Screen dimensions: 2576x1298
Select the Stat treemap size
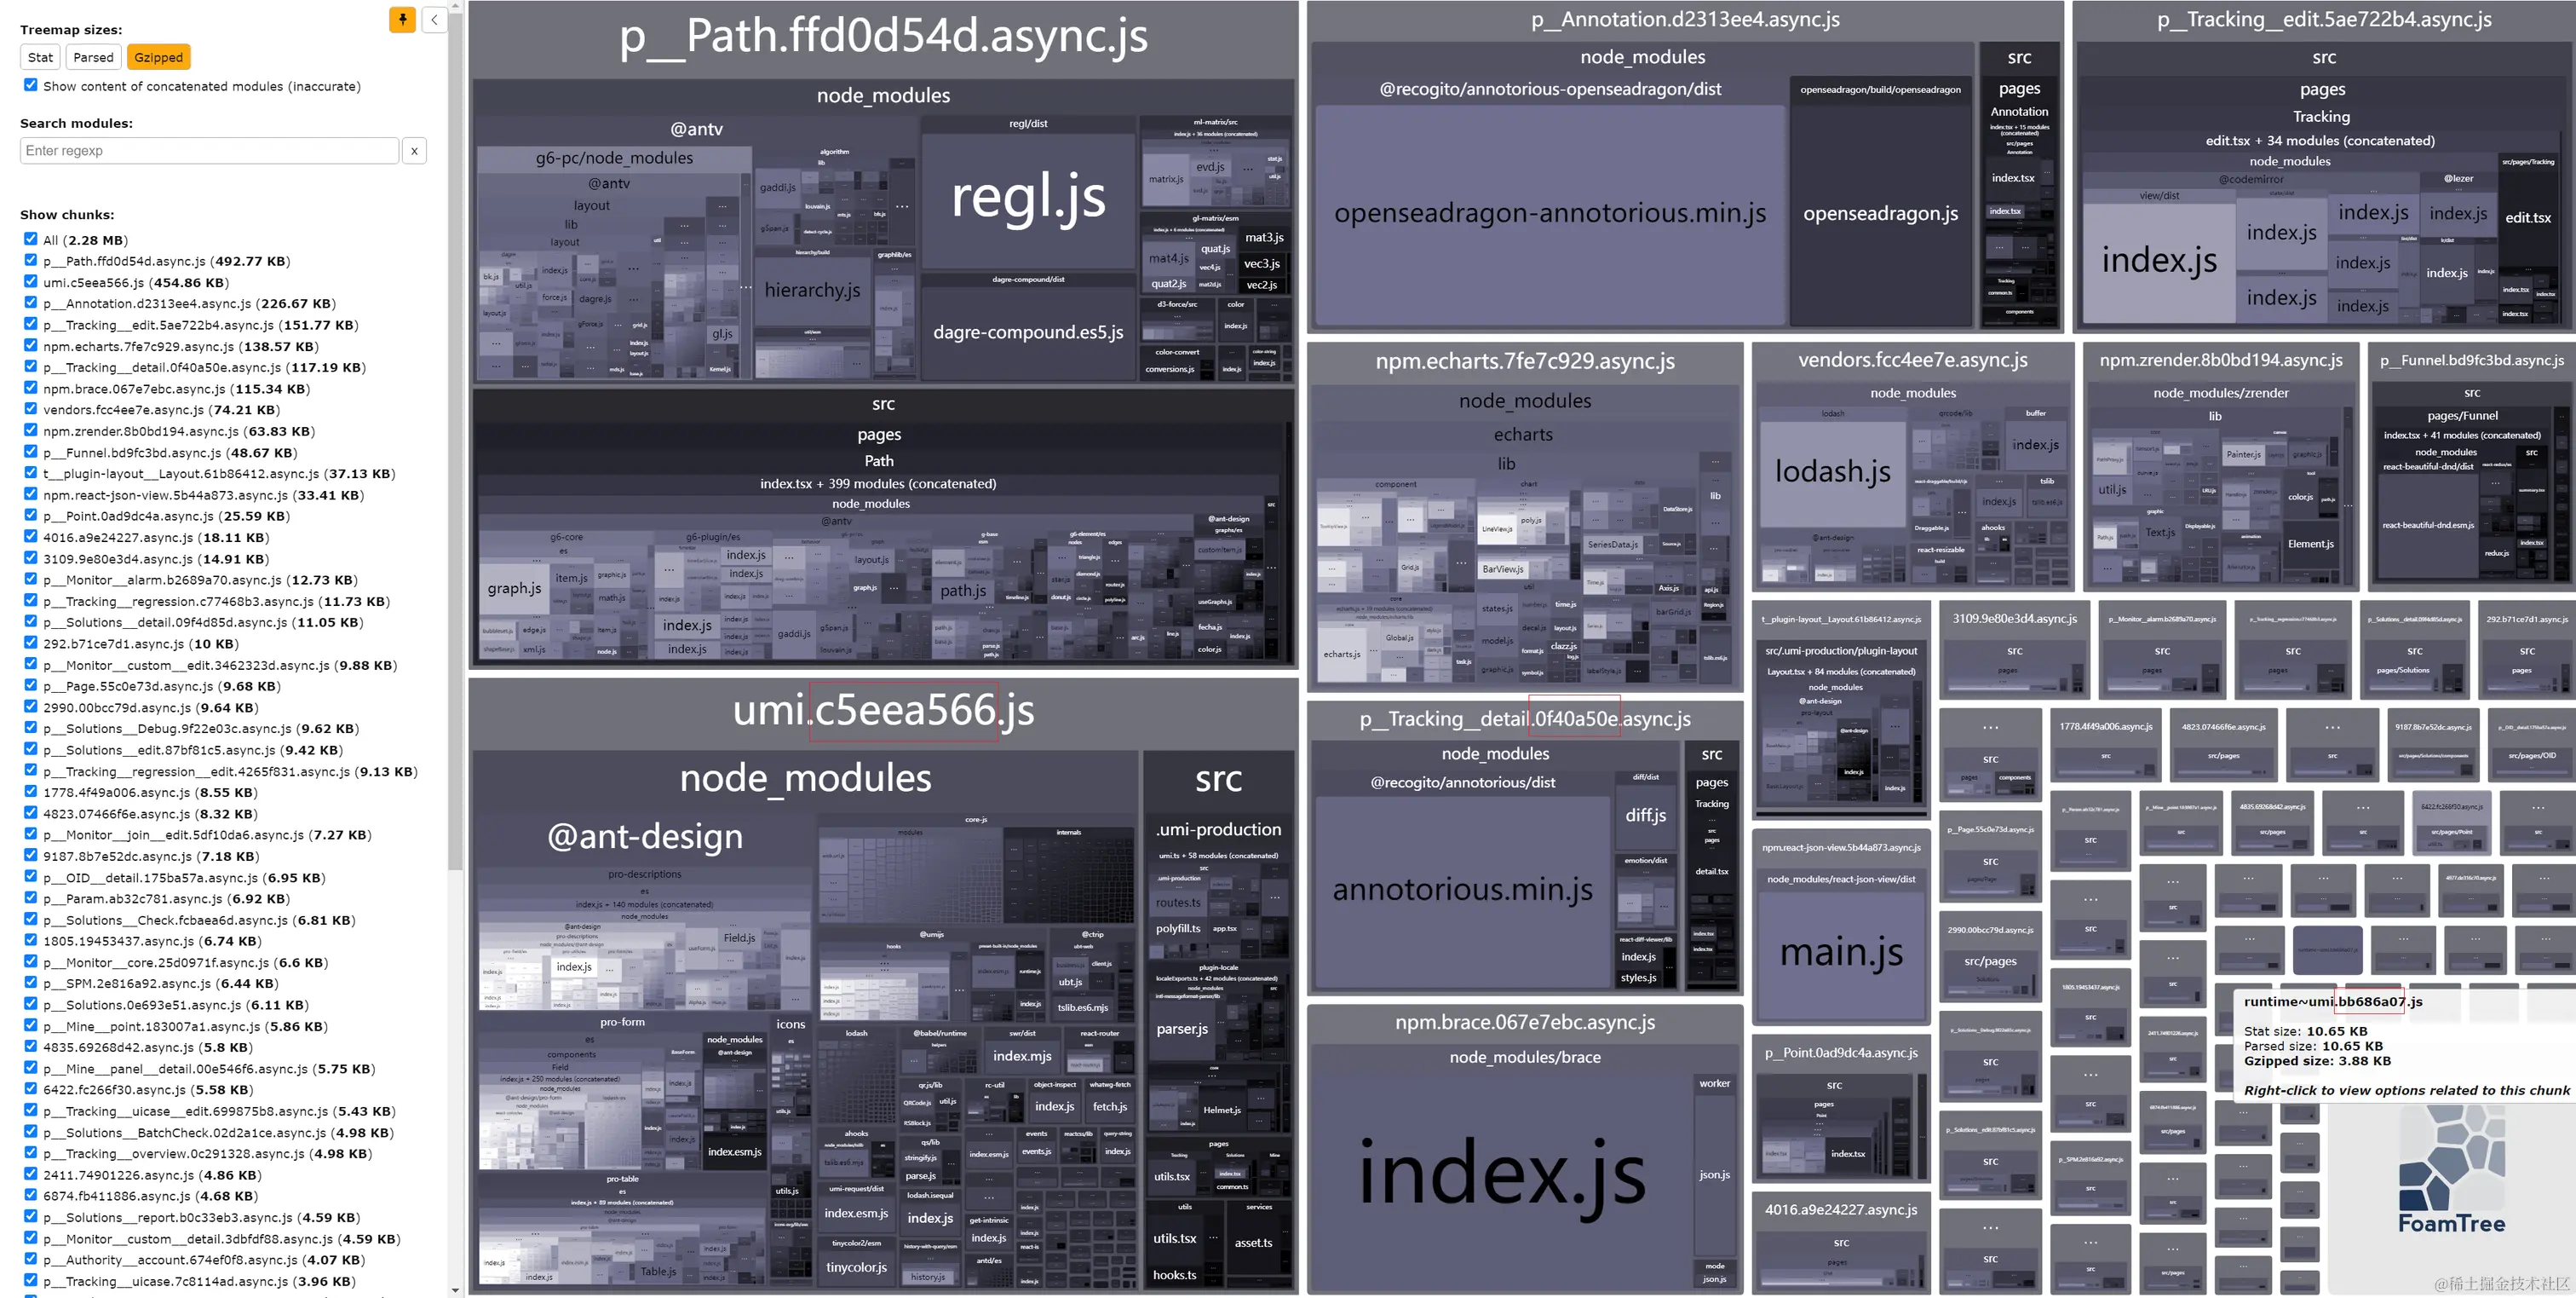pyautogui.click(x=40, y=57)
